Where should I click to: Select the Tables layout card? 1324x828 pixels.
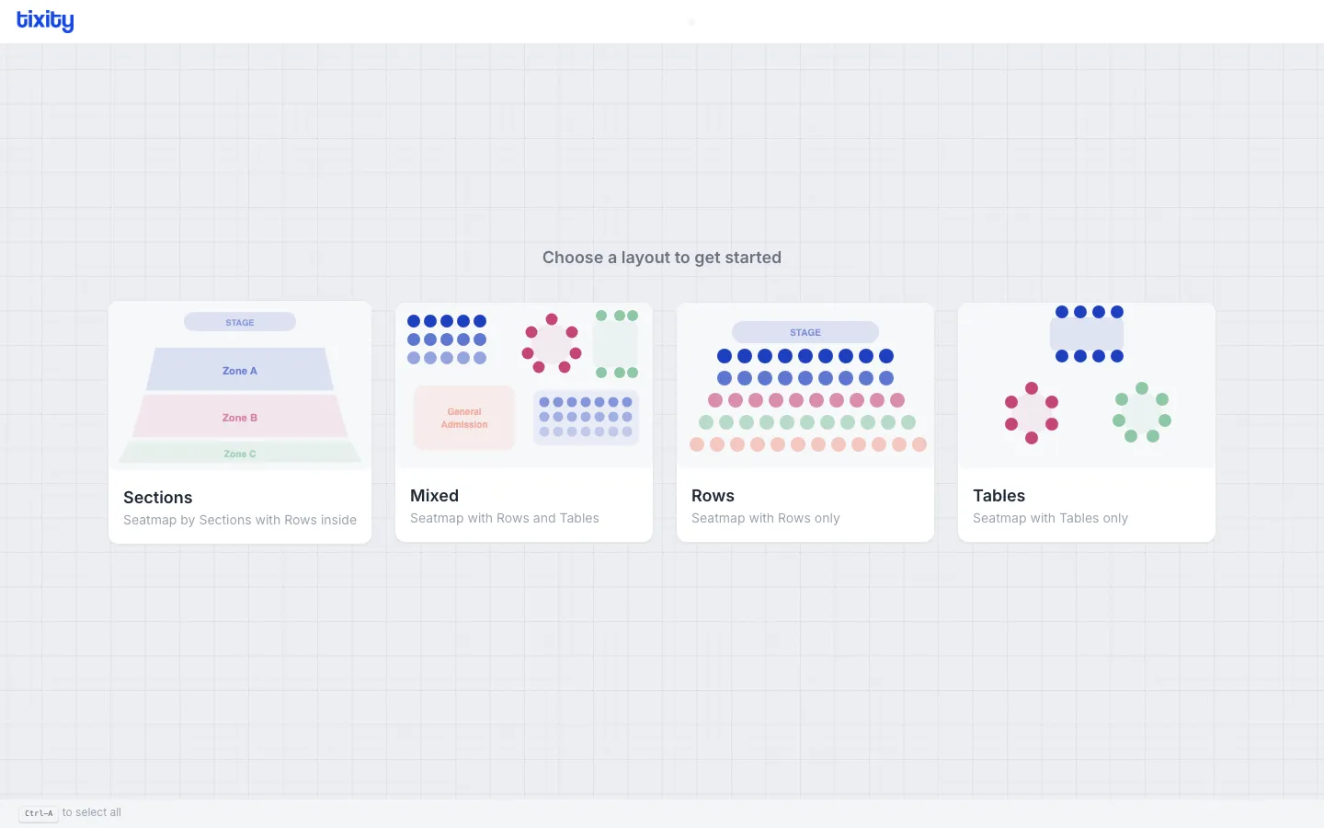coord(1086,421)
